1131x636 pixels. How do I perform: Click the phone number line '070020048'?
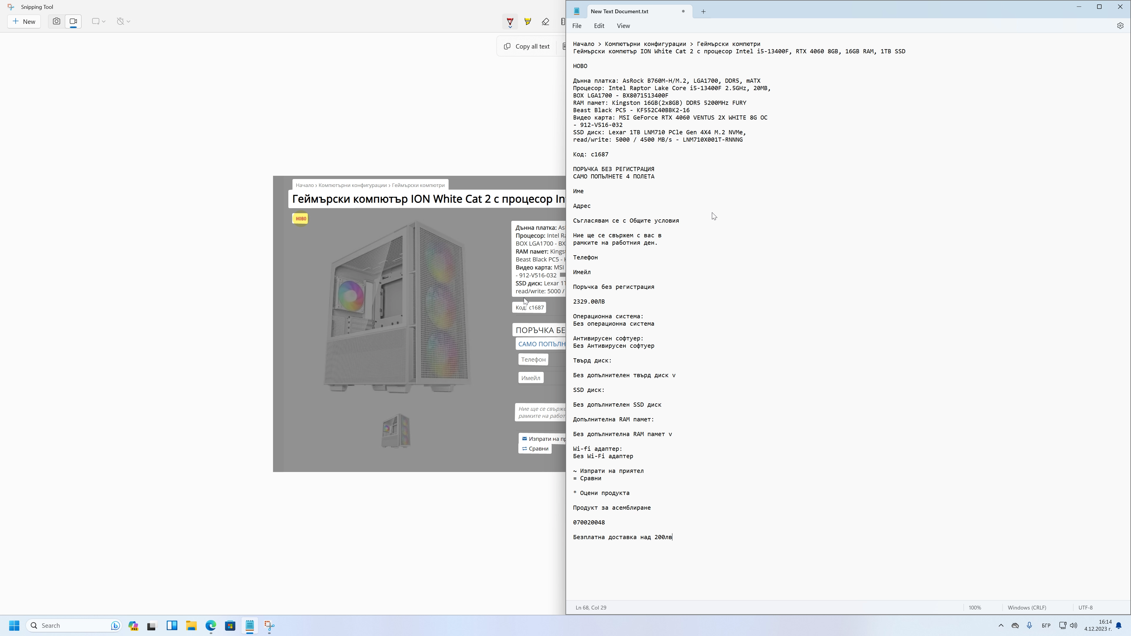[x=589, y=522]
